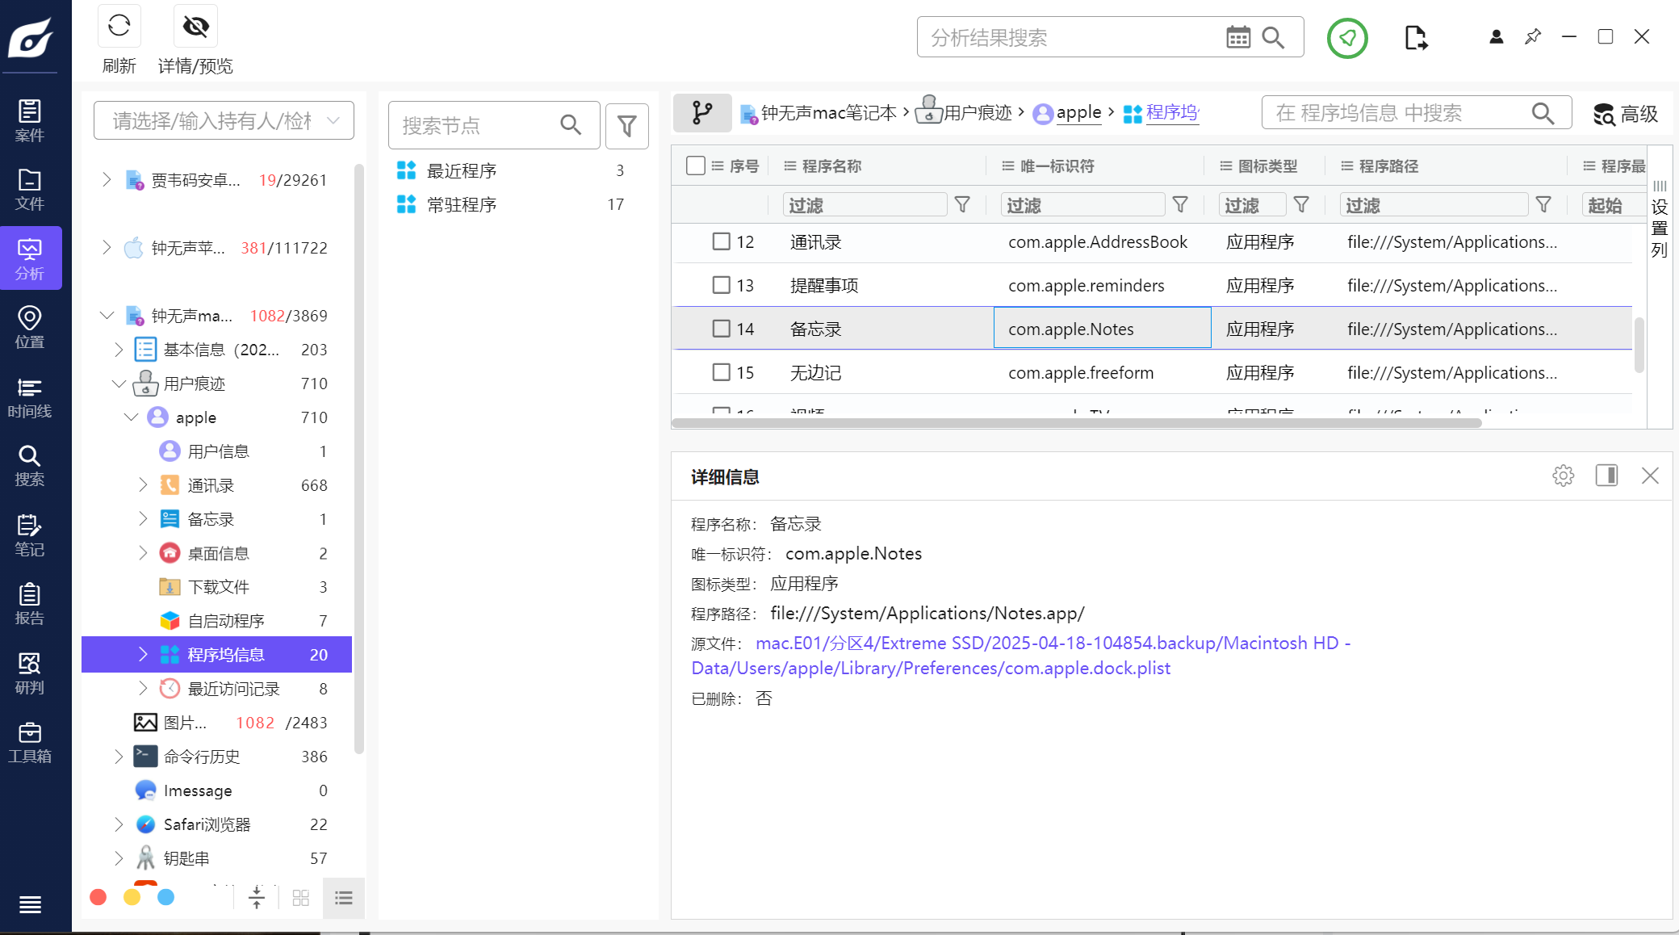Click the red color tag dot
This screenshot has width=1679, height=935.
(x=98, y=897)
